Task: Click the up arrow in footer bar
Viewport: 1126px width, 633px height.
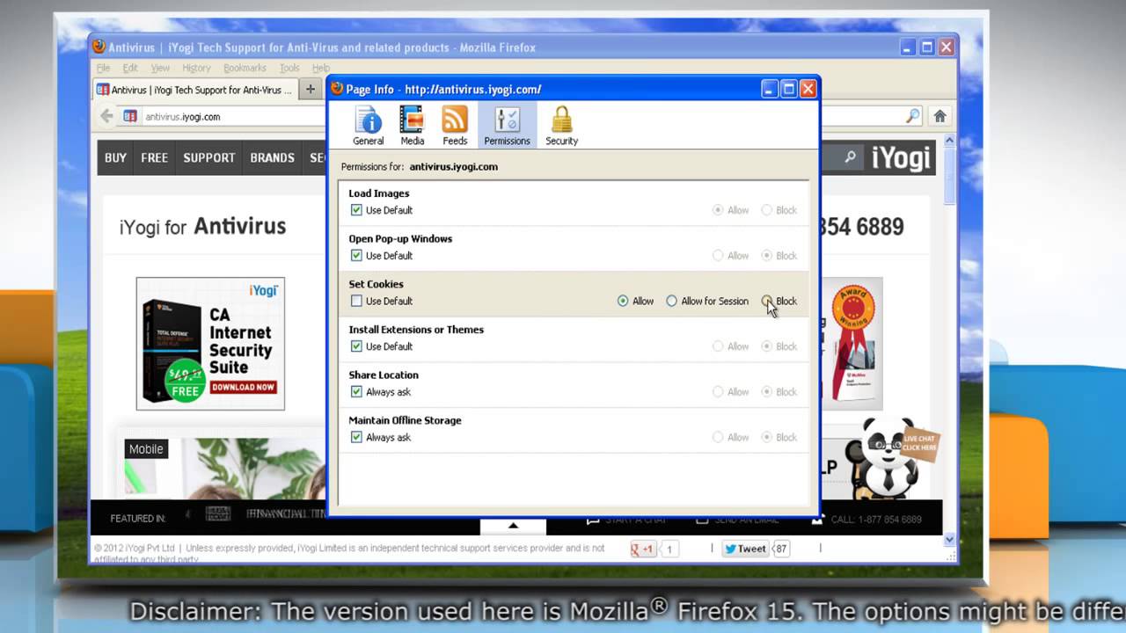Action: click(513, 525)
